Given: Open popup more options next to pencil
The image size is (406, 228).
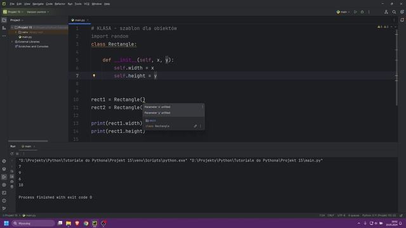Looking at the screenshot, I should [200, 126].
